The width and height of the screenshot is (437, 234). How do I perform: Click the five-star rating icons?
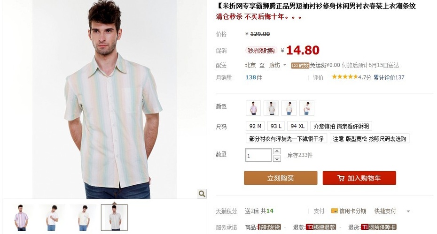pos(345,77)
